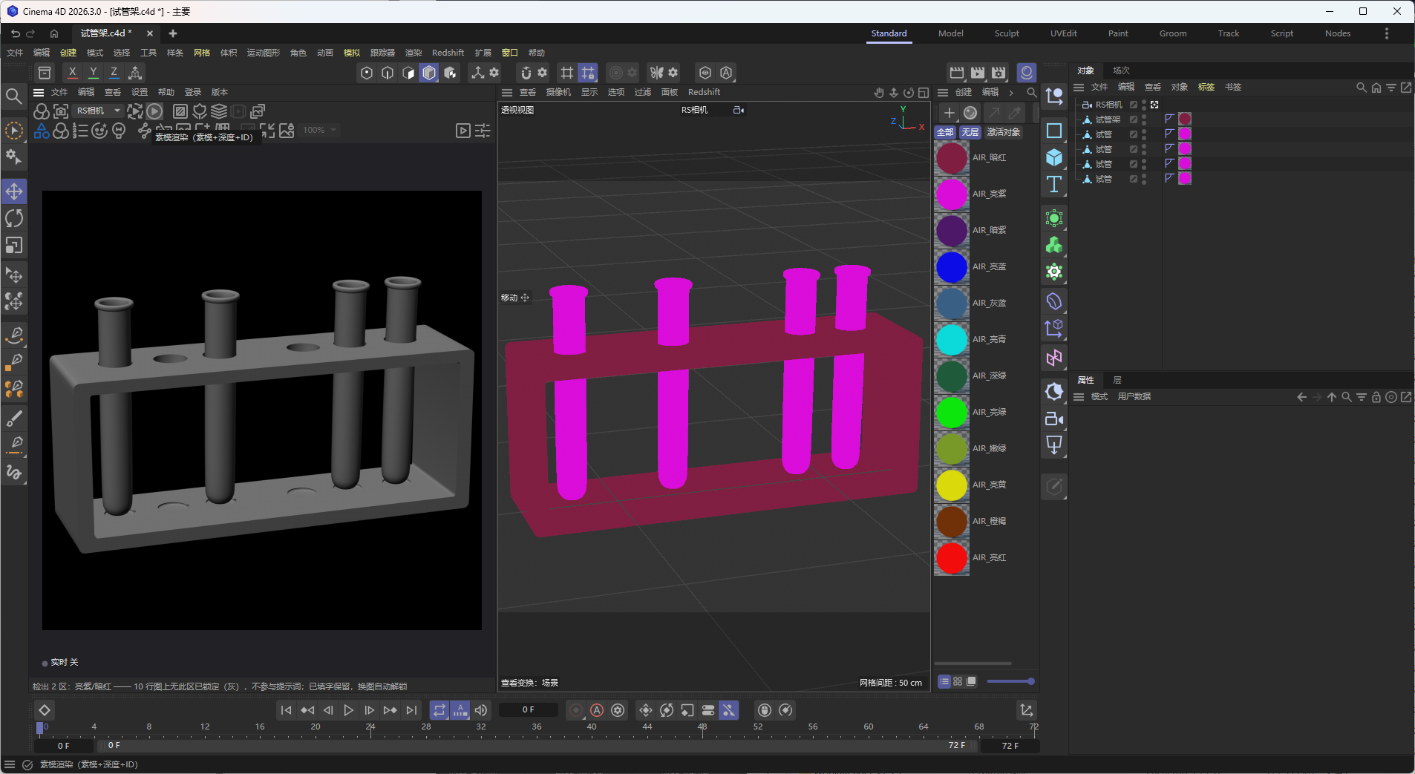Open the RS相机 camera dropdown in picture viewer
1415x774 pixels.
point(98,111)
